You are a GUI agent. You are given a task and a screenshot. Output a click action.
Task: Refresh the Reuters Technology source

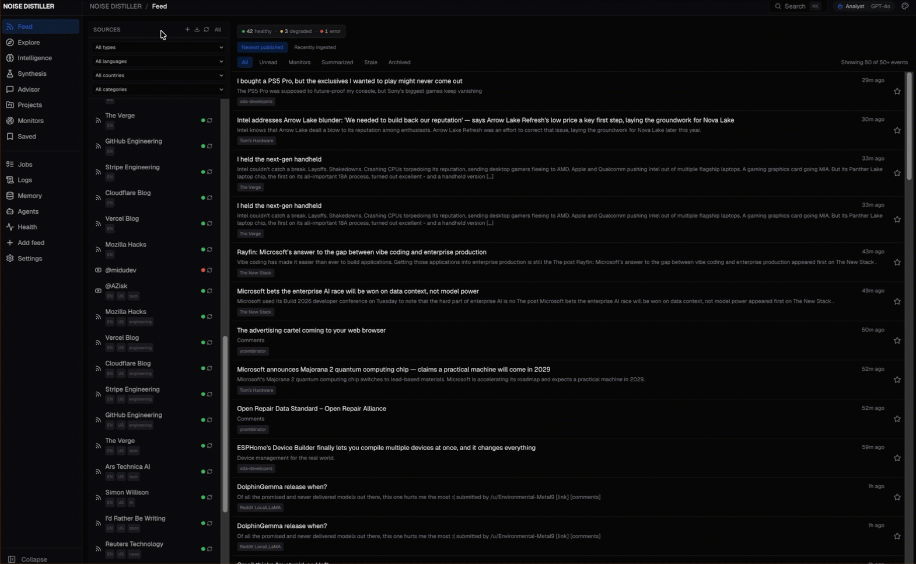(x=209, y=549)
